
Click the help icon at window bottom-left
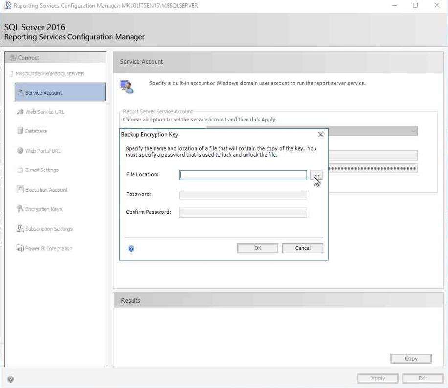tap(10, 379)
